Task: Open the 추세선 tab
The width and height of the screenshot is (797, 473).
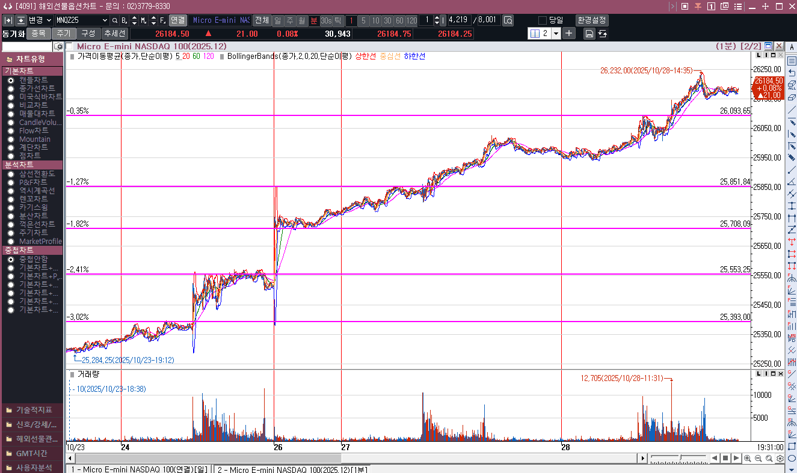Action: point(114,34)
